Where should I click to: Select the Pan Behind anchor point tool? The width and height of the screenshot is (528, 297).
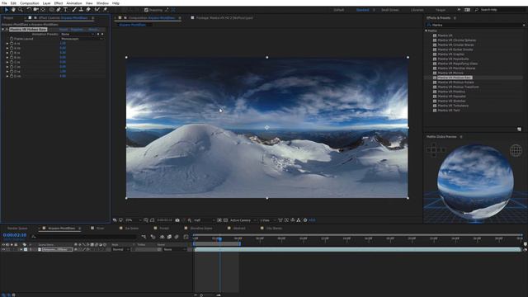[43, 10]
